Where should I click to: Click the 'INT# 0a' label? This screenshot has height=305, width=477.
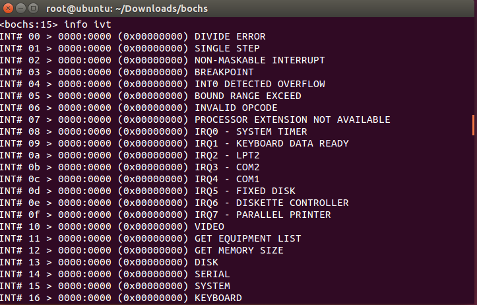coord(20,155)
